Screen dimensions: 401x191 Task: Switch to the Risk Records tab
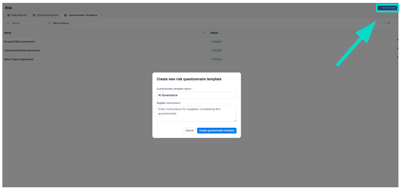[19, 15]
